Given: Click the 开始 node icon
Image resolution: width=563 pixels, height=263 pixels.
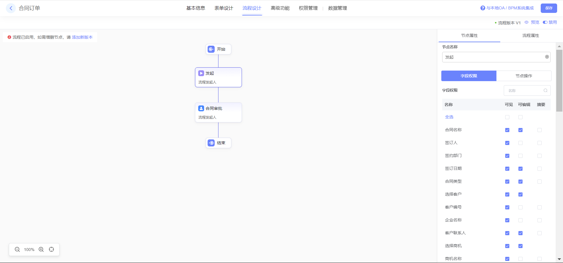Looking at the screenshot, I should coord(211,49).
